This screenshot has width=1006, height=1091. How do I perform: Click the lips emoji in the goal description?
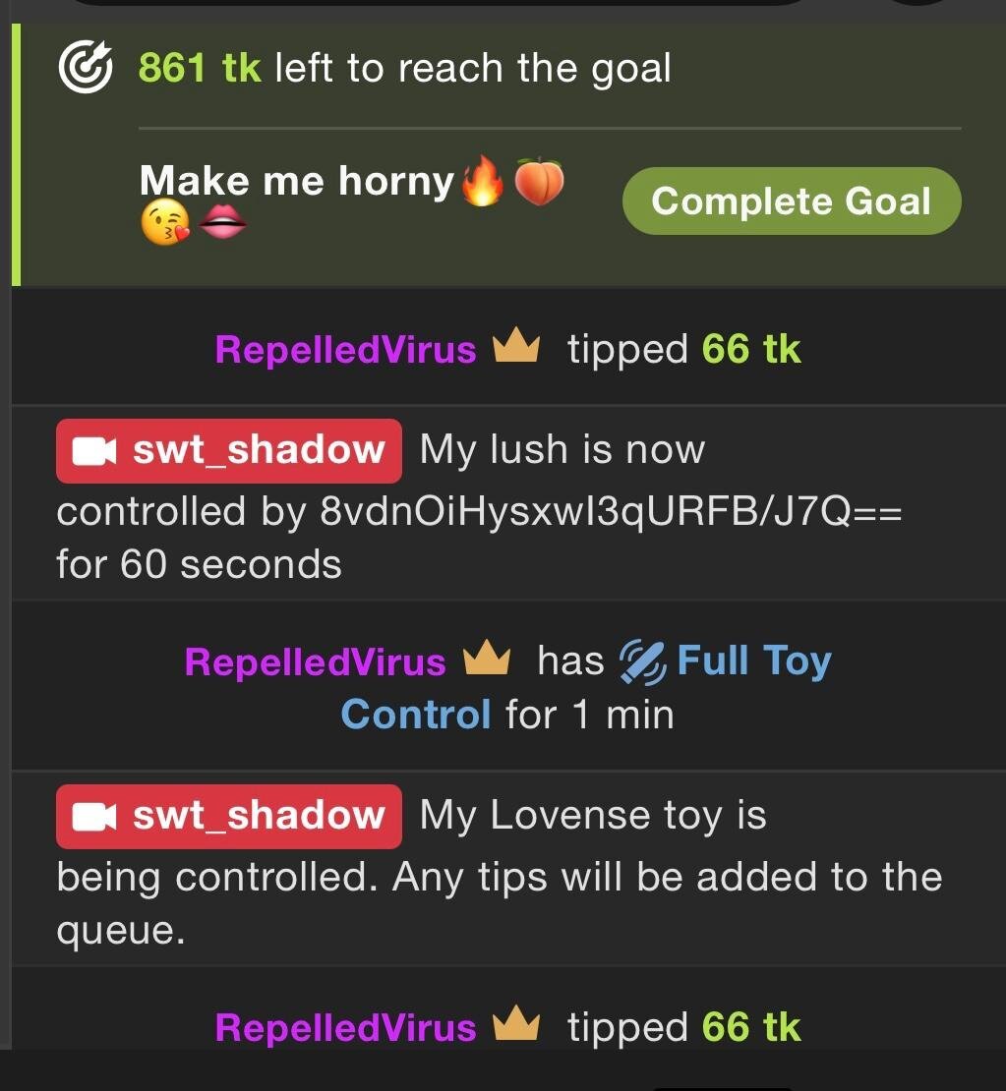pos(222,223)
